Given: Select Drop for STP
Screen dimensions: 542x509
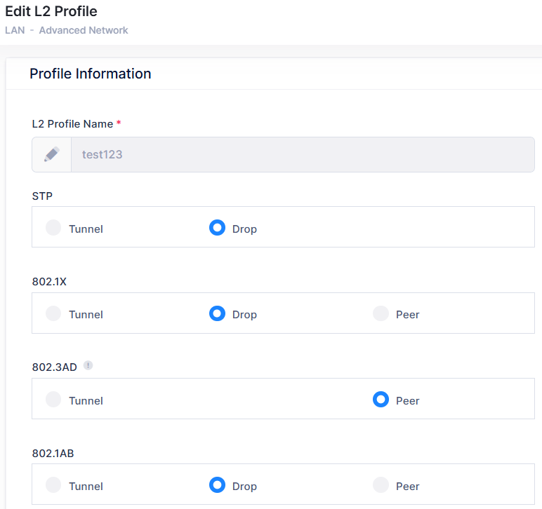Looking at the screenshot, I should click(218, 228).
